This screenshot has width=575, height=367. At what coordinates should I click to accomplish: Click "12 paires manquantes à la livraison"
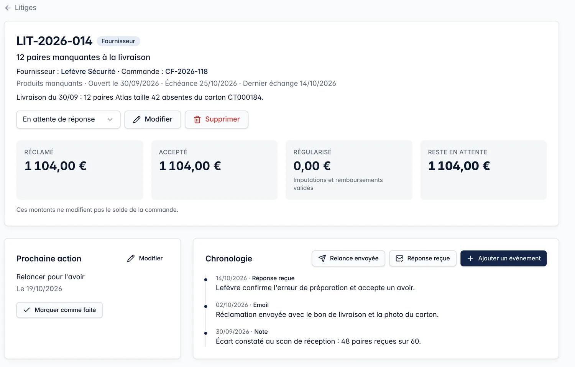(x=83, y=58)
